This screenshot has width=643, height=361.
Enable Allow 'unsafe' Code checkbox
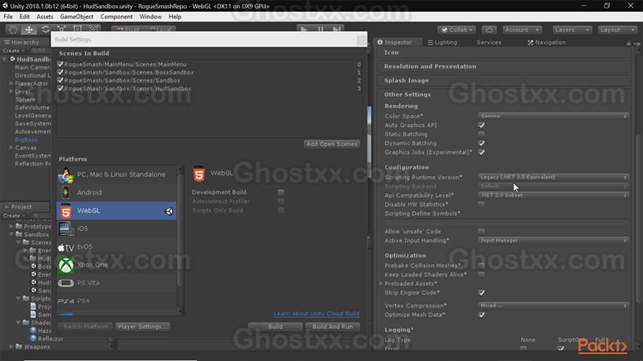[x=482, y=232]
